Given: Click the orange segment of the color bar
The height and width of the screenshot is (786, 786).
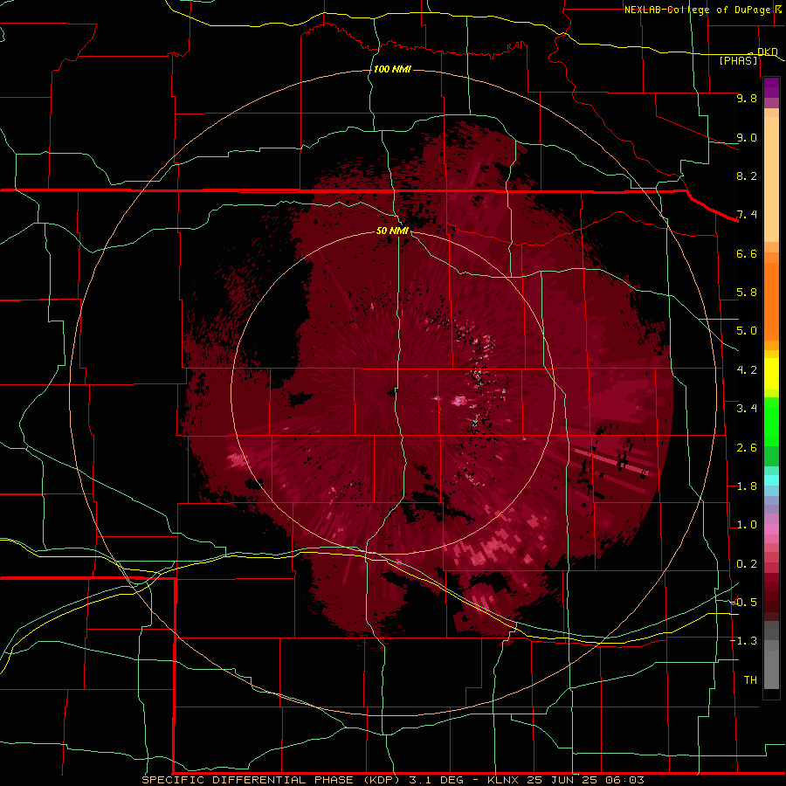Looking at the screenshot, I should point(771,300).
